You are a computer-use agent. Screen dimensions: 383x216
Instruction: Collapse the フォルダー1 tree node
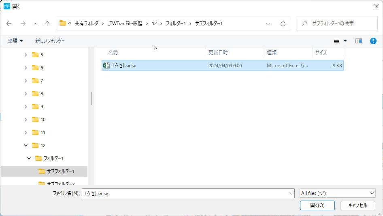click(x=29, y=158)
